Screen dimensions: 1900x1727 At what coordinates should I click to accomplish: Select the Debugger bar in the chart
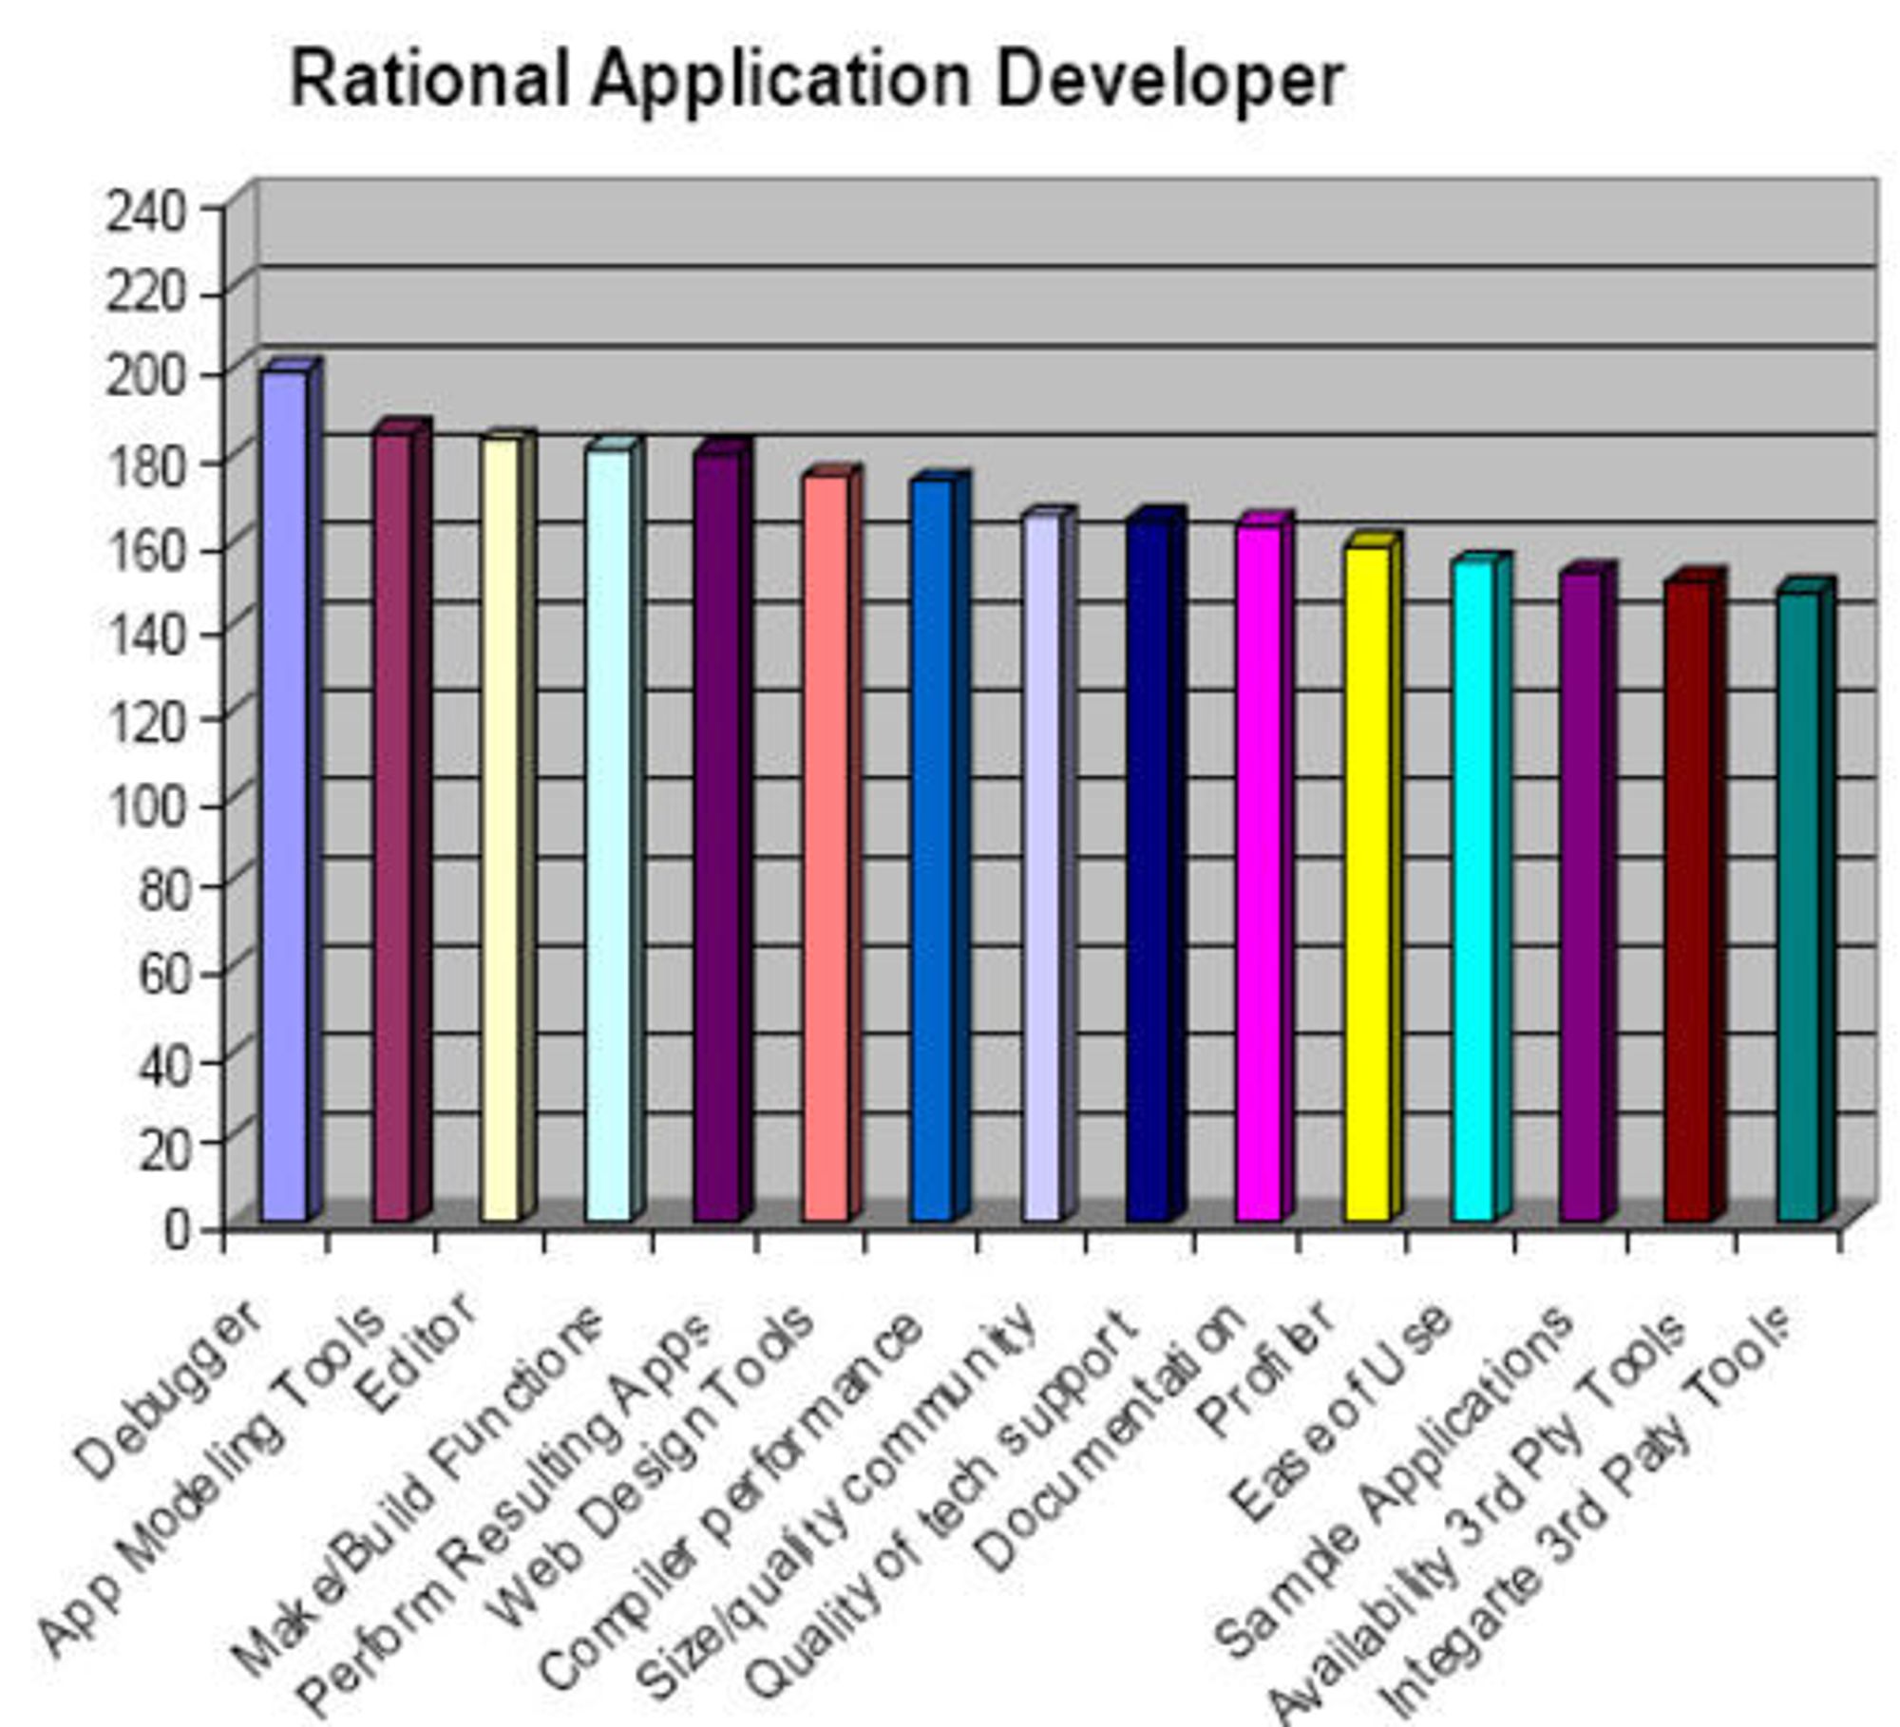(291, 790)
